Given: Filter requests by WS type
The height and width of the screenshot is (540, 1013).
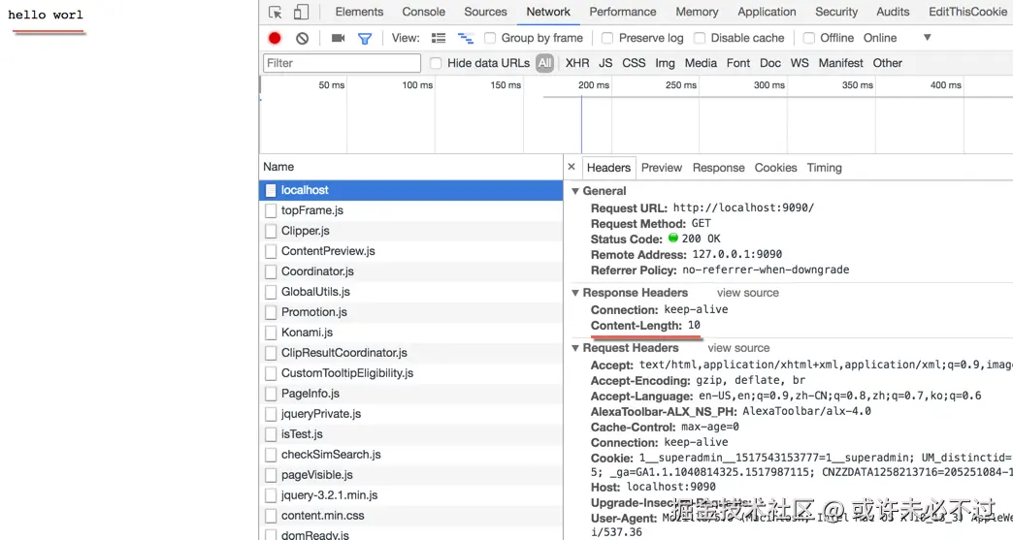Looking at the screenshot, I should pyautogui.click(x=800, y=63).
